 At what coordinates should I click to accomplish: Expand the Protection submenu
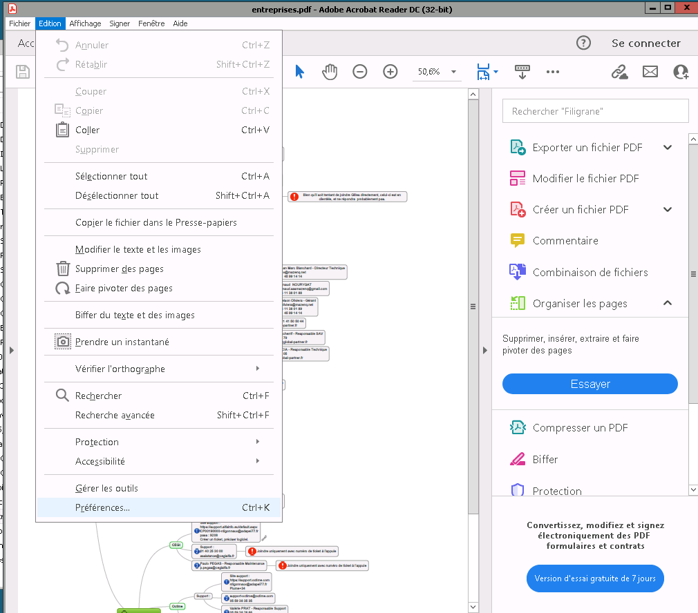[159, 442]
